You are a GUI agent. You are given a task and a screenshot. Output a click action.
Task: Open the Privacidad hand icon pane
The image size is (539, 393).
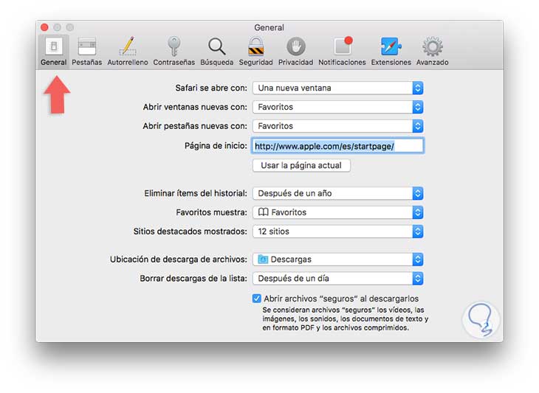[x=295, y=52]
